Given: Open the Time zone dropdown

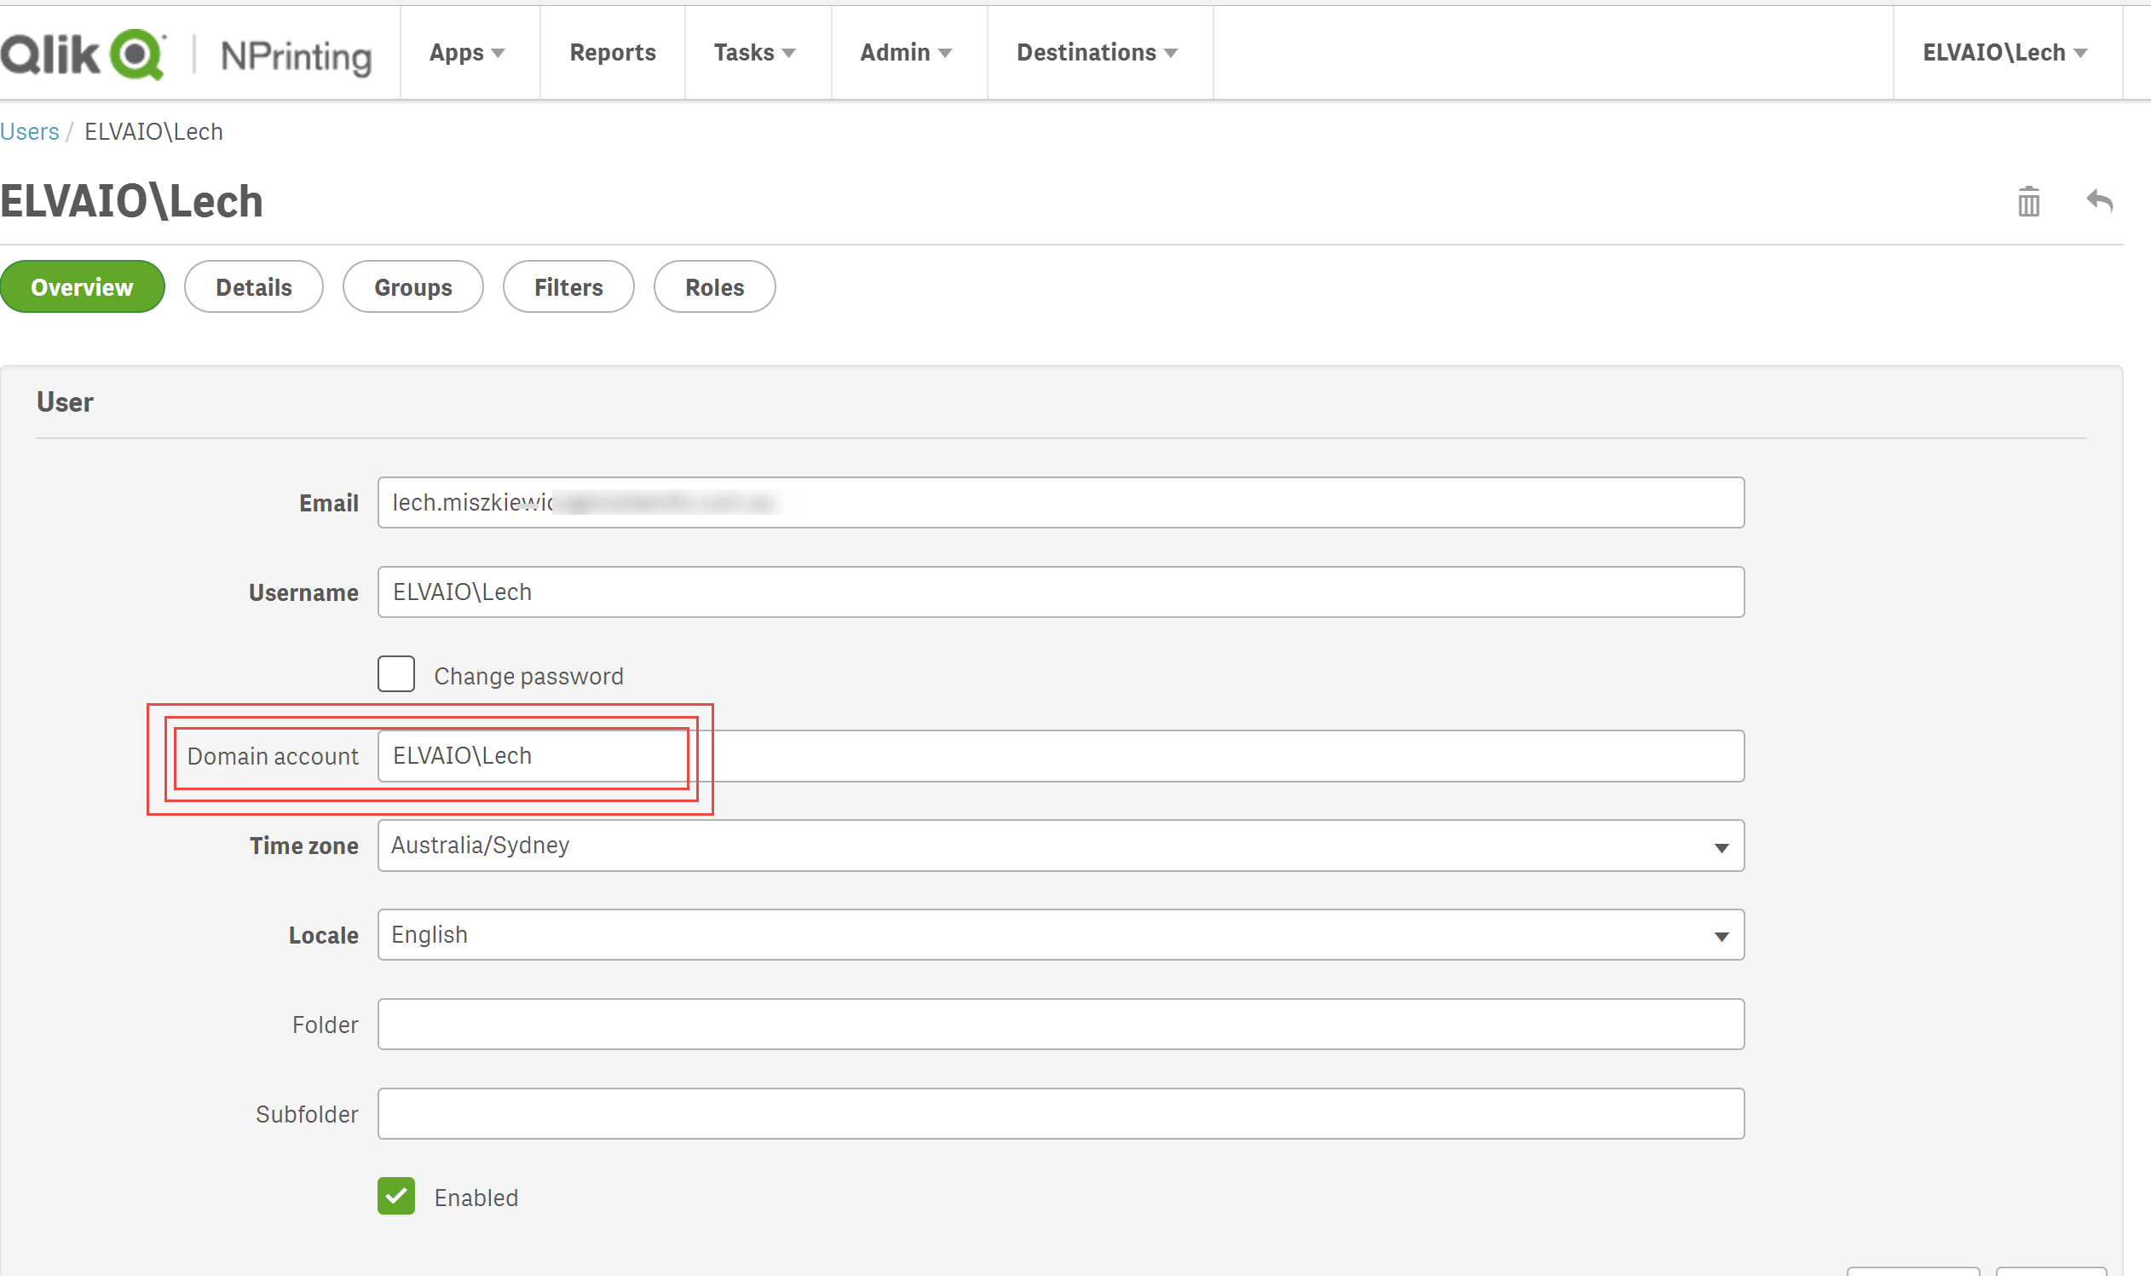Looking at the screenshot, I should pos(1061,846).
